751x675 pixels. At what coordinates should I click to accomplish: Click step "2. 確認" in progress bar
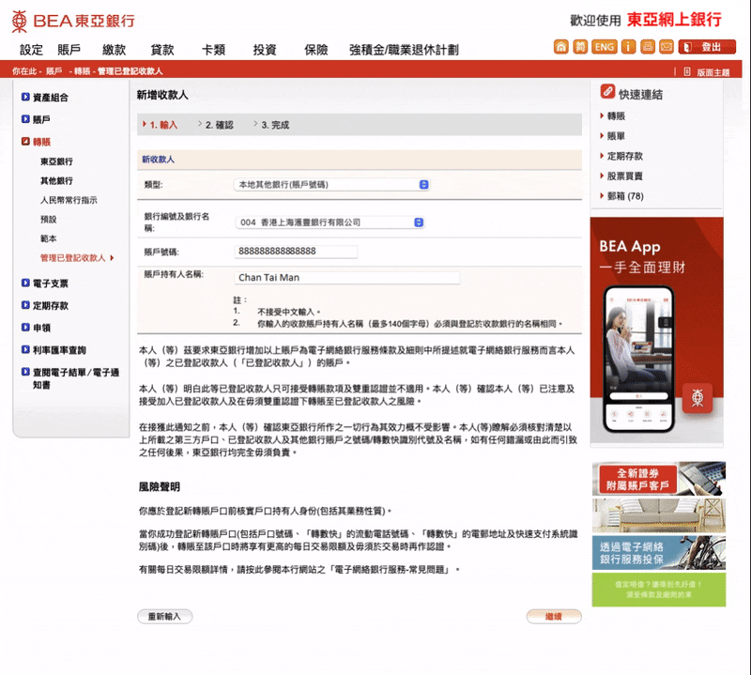point(219,125)
